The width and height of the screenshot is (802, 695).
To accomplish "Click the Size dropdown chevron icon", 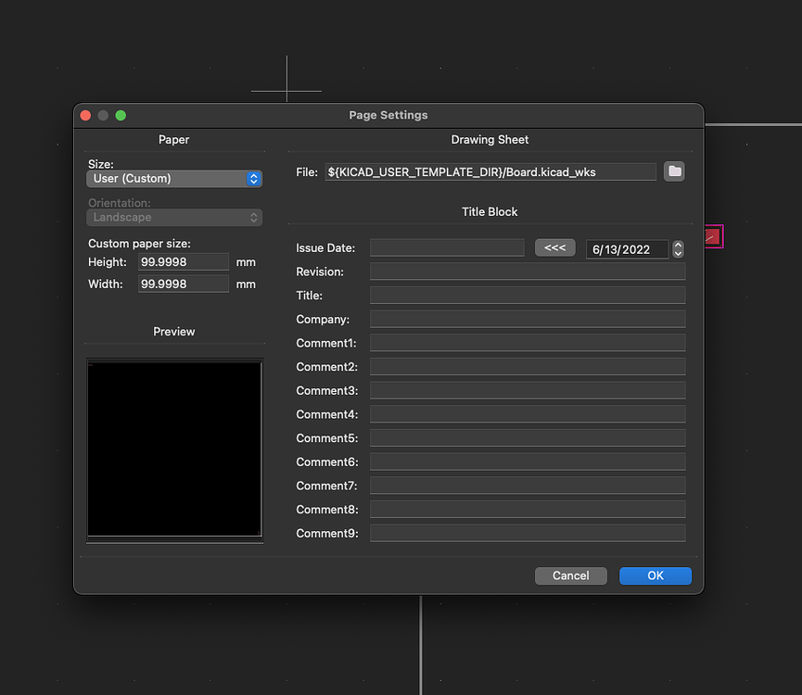I will click(x=253, y=179).
